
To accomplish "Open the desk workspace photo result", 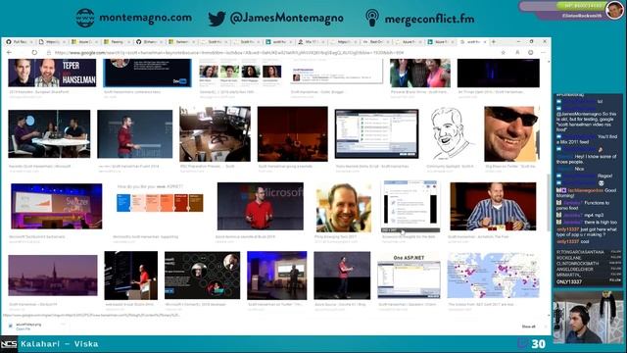I will 216,133.
